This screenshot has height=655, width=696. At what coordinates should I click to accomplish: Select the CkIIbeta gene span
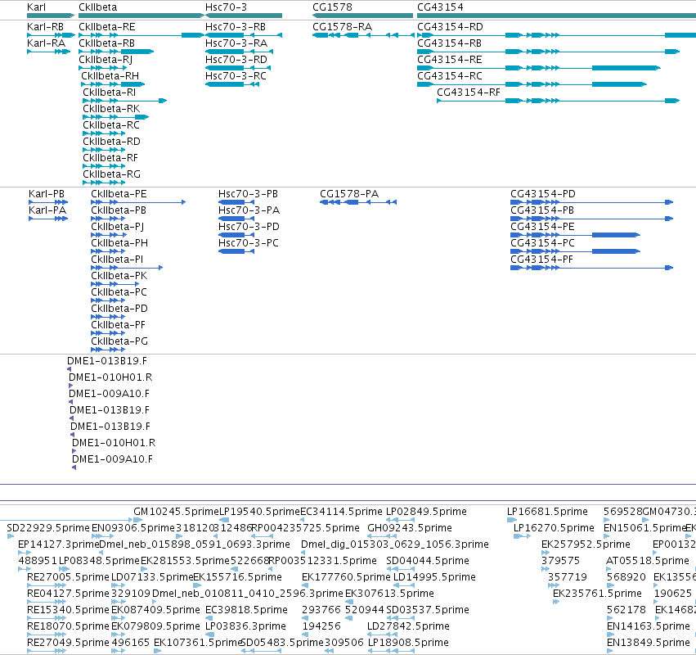(141, 16)
